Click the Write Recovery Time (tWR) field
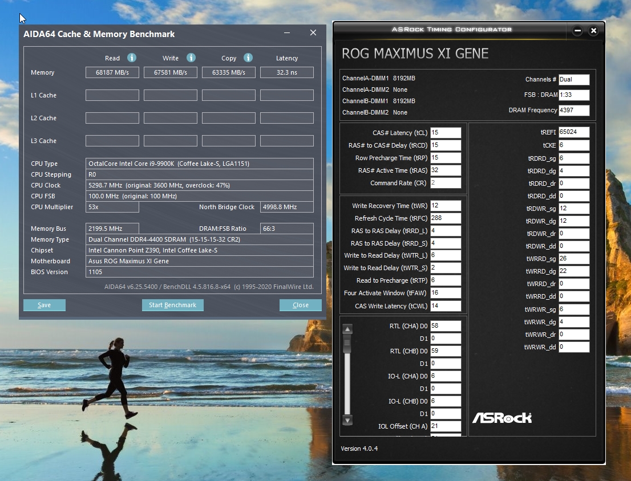This screenshot has height=481, width=631. tap(446, 205)
